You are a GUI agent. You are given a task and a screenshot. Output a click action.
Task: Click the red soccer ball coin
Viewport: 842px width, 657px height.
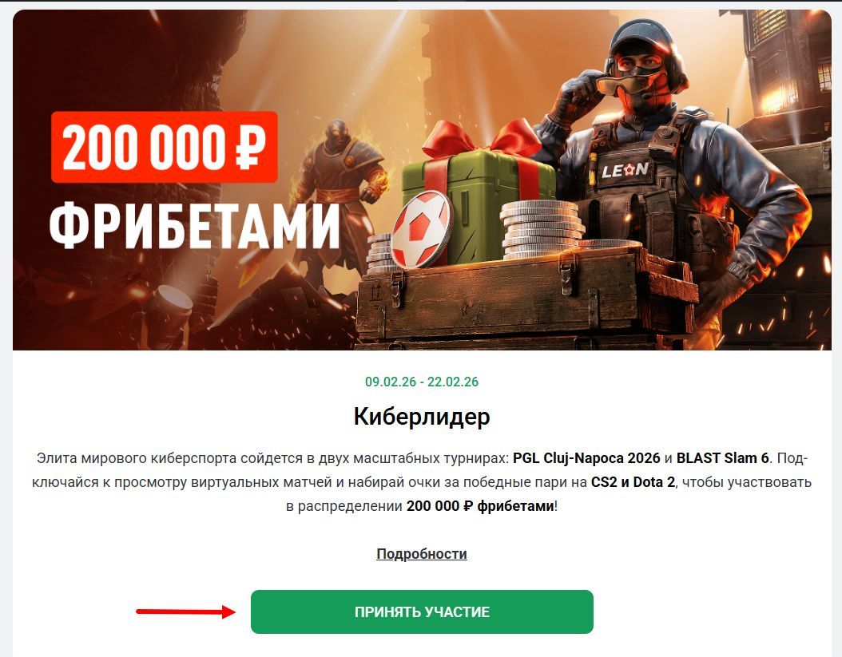click(422, 230)
